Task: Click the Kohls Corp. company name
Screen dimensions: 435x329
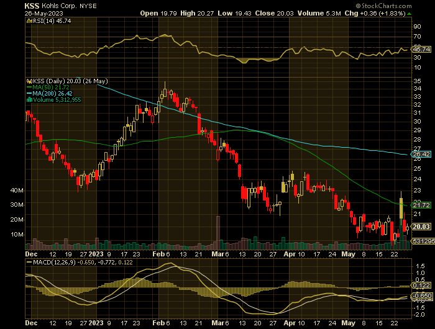Action: click(60, 6)
